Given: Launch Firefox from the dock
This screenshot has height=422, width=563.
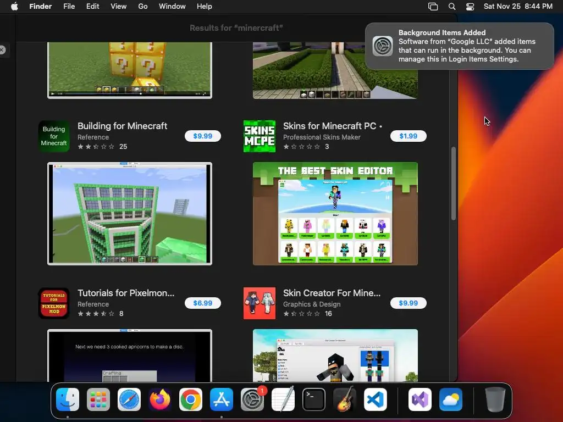Looking at the screenshot, I should [160, 399].
